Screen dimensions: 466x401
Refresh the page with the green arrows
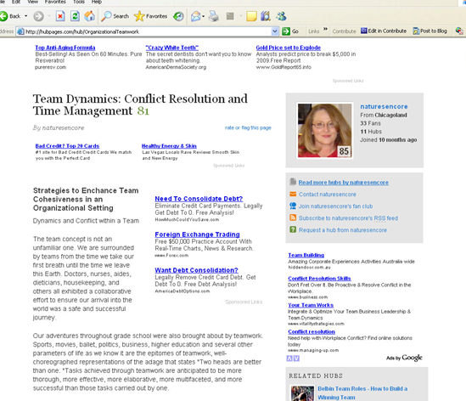(75, 16)
